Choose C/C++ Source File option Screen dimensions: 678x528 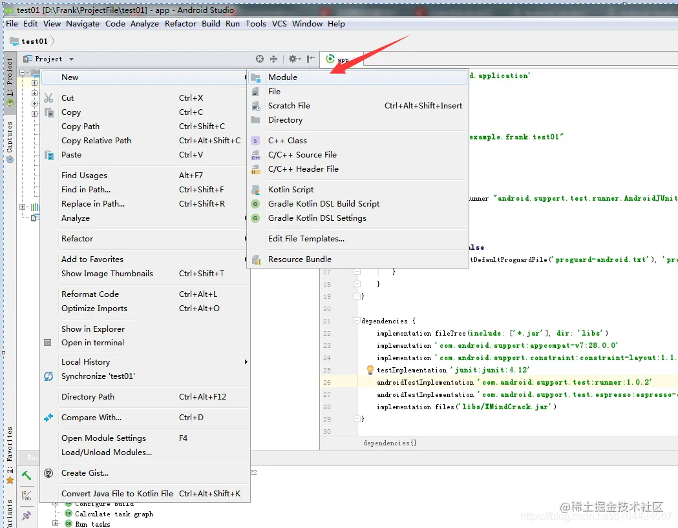[x=357, y=155]
